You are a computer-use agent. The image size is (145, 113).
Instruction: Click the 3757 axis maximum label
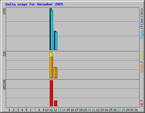tap(4, 11)
